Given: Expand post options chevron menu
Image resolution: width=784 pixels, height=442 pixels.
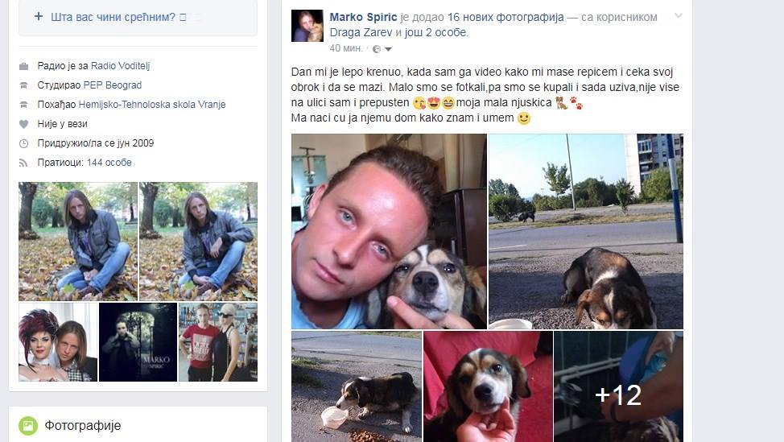Looking at the screenshot, I should pyautogui.click(x=678, y=16).
